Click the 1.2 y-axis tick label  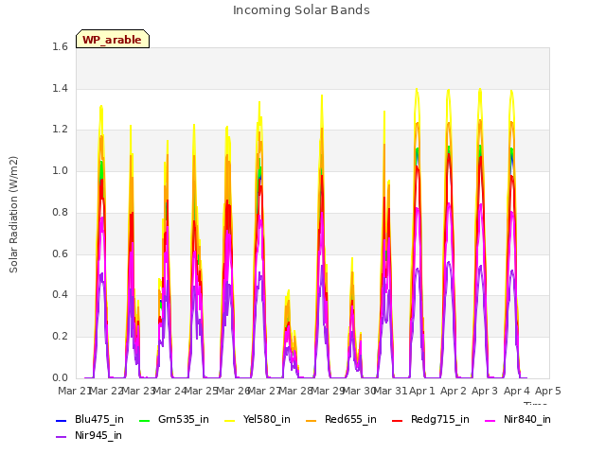60,130
